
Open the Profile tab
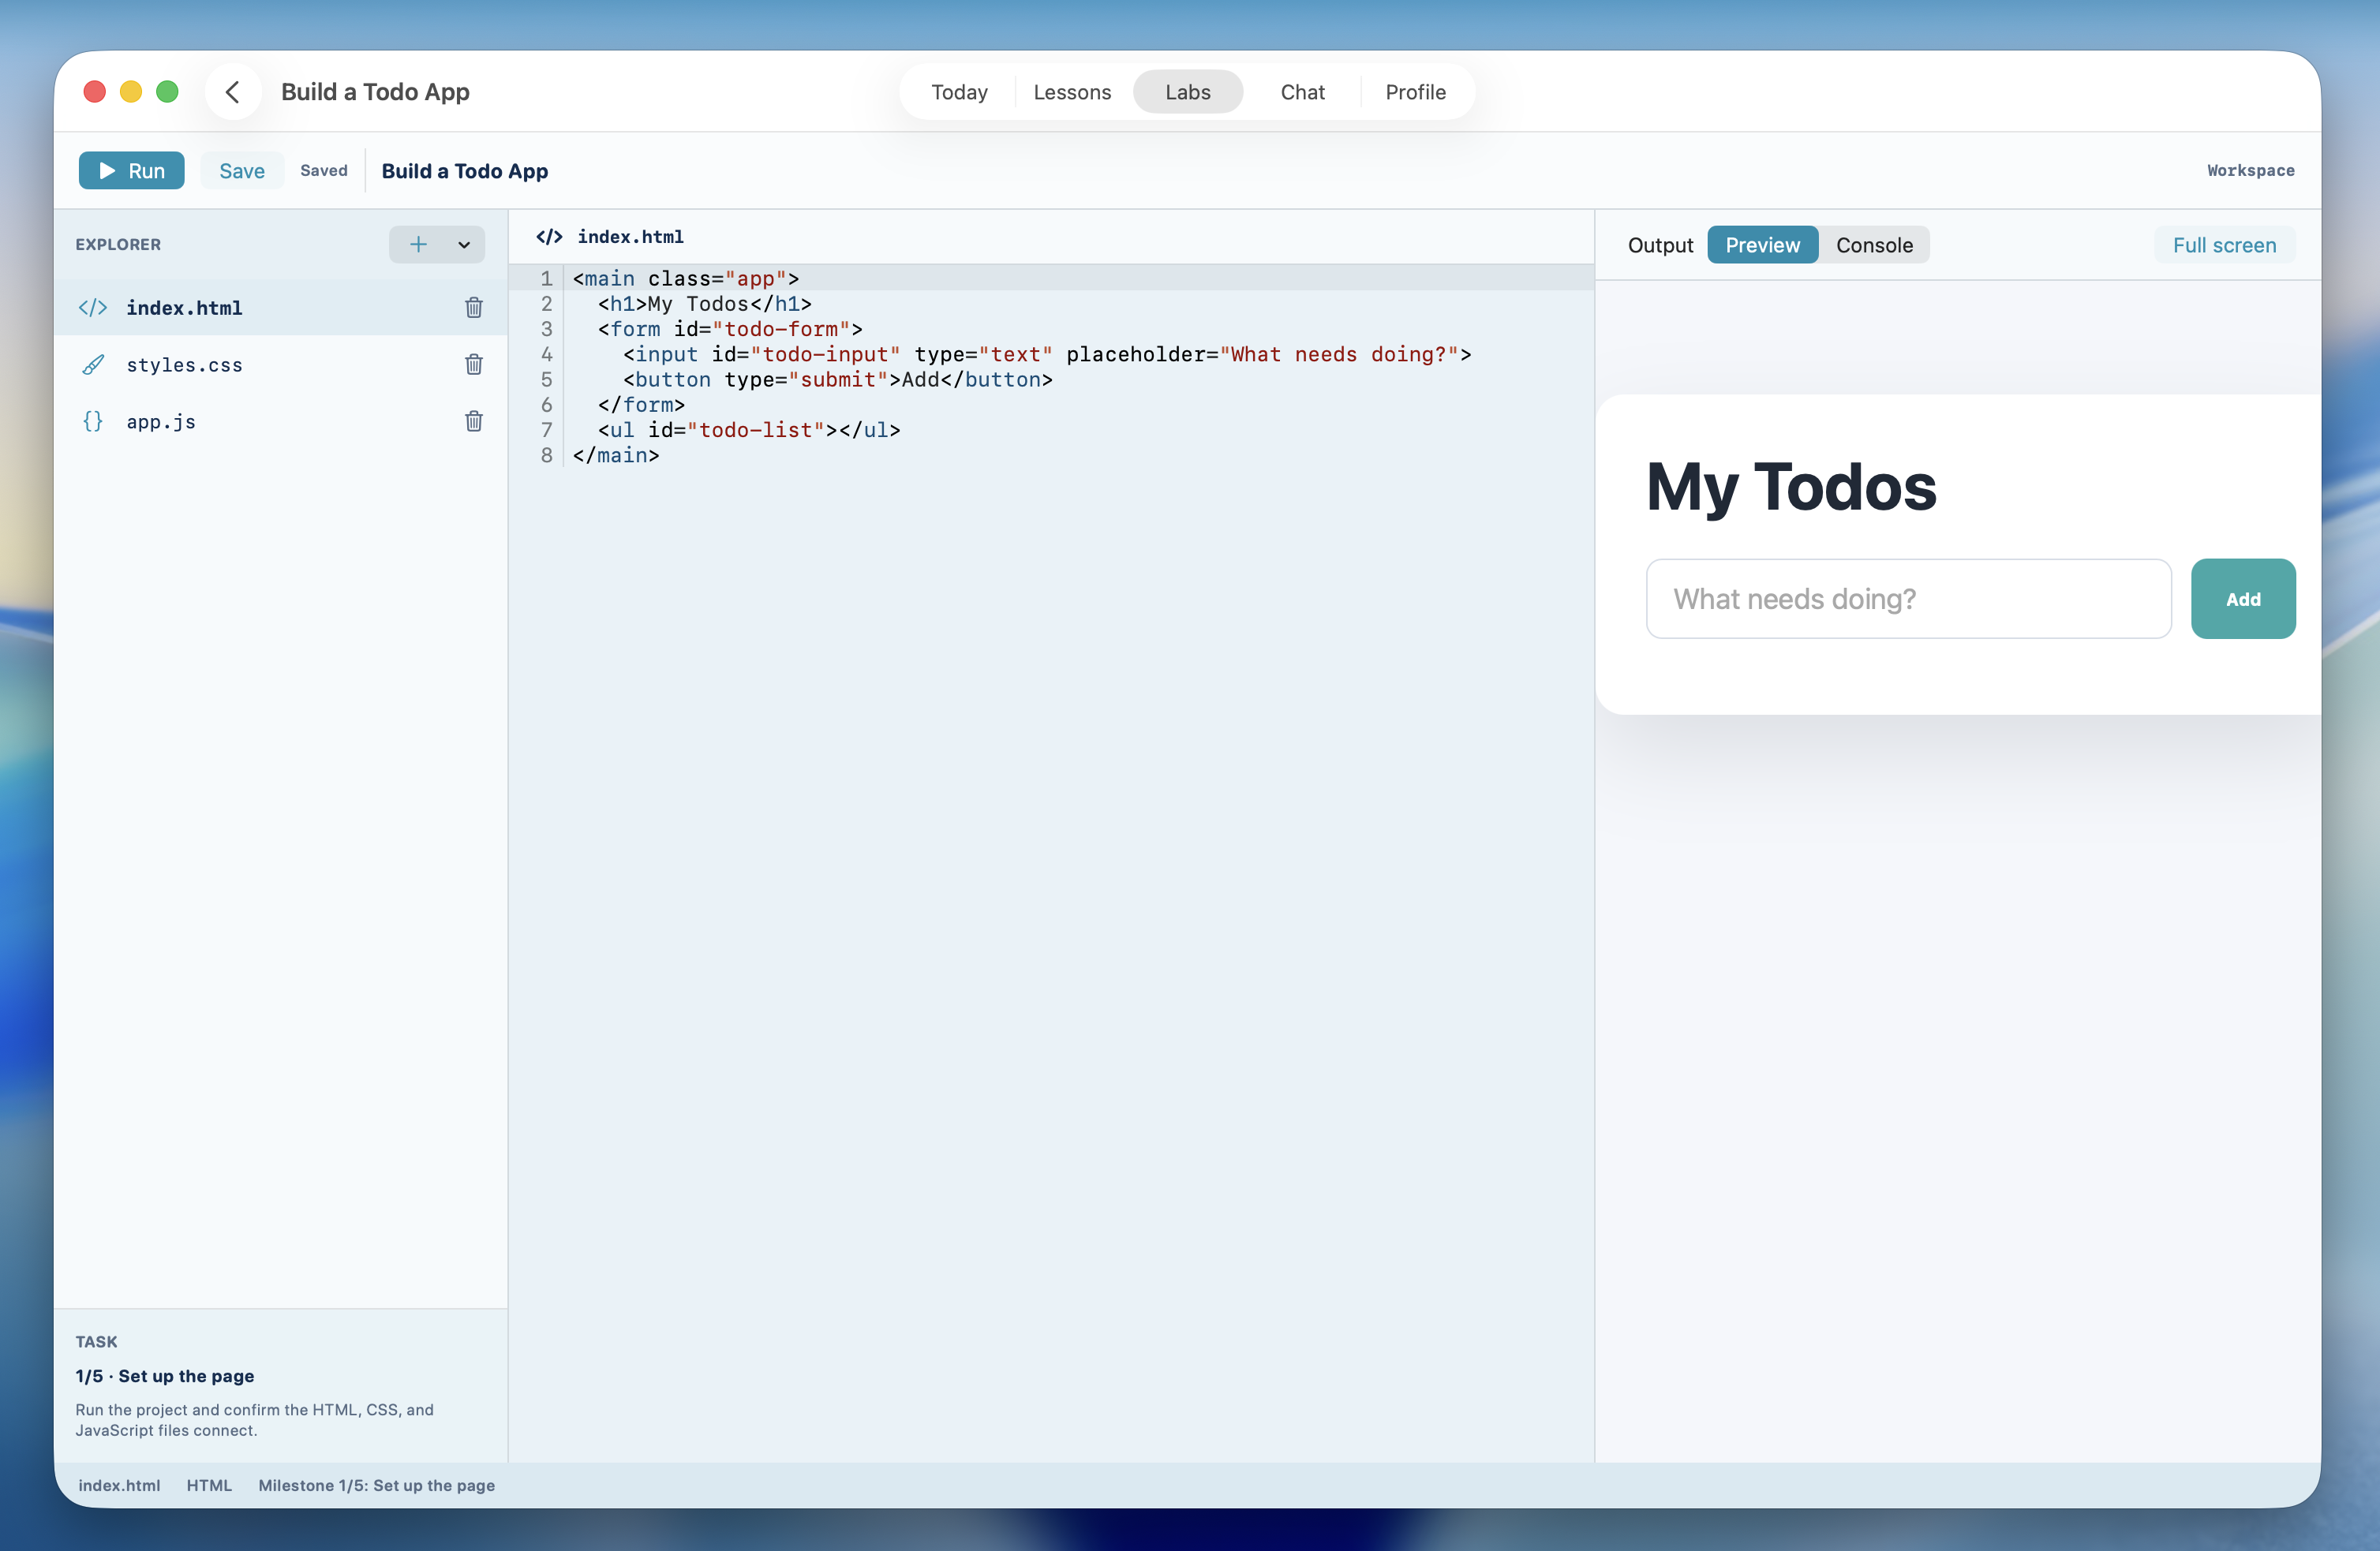tap(1415, 92)
